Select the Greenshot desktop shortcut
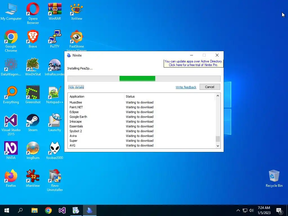The image size is (288, 216). pos(33,95)
